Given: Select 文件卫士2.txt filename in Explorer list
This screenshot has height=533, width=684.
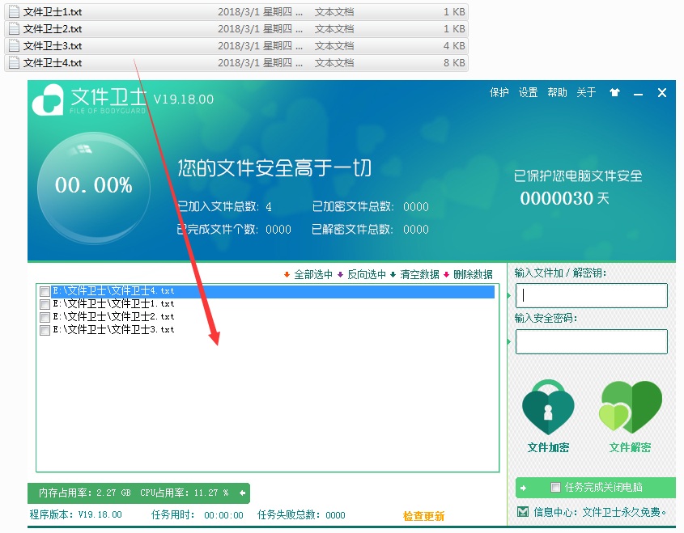Looking at the screenshot, I should [x=53, y=29].
